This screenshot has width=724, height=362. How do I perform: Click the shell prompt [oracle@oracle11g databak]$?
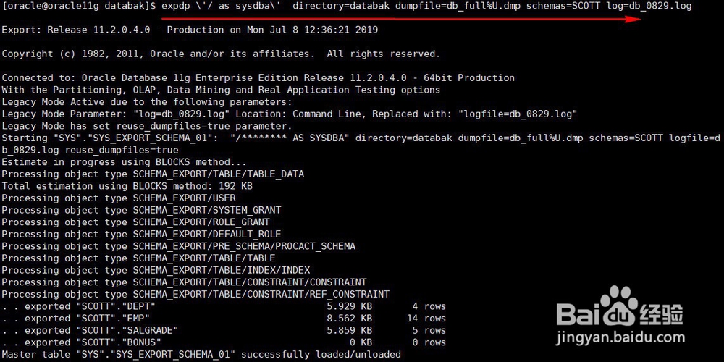79,6
